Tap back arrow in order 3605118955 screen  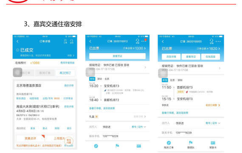pos(163,42)
